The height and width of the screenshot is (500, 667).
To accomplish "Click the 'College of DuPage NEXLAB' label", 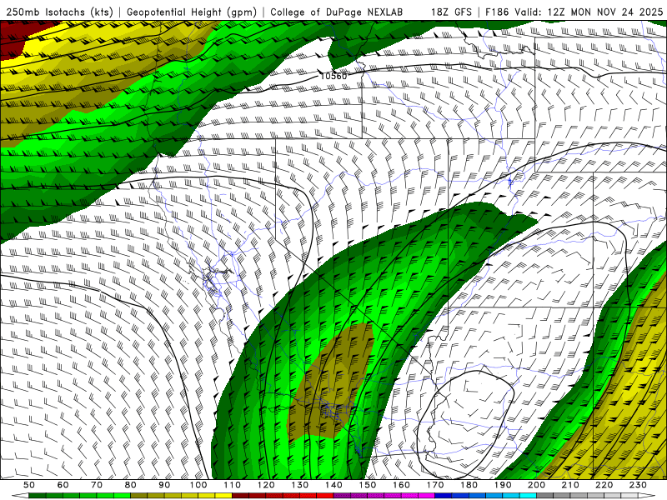I will [337, 12].
